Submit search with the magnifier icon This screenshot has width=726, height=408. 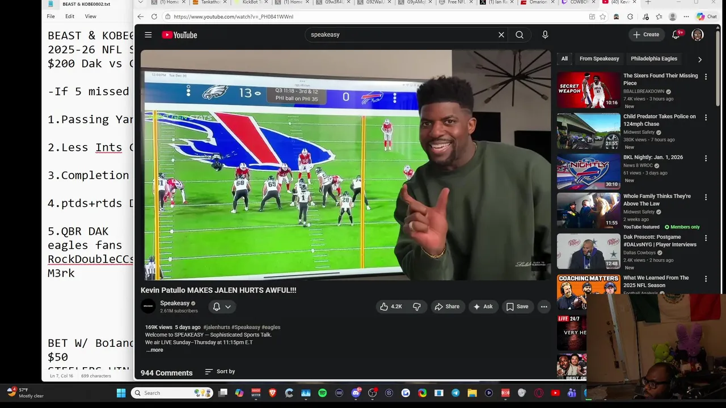tap(520, 35)
